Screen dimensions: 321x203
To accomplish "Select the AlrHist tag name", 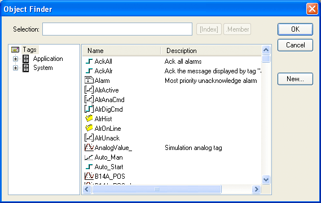I will tap(103, 118).
